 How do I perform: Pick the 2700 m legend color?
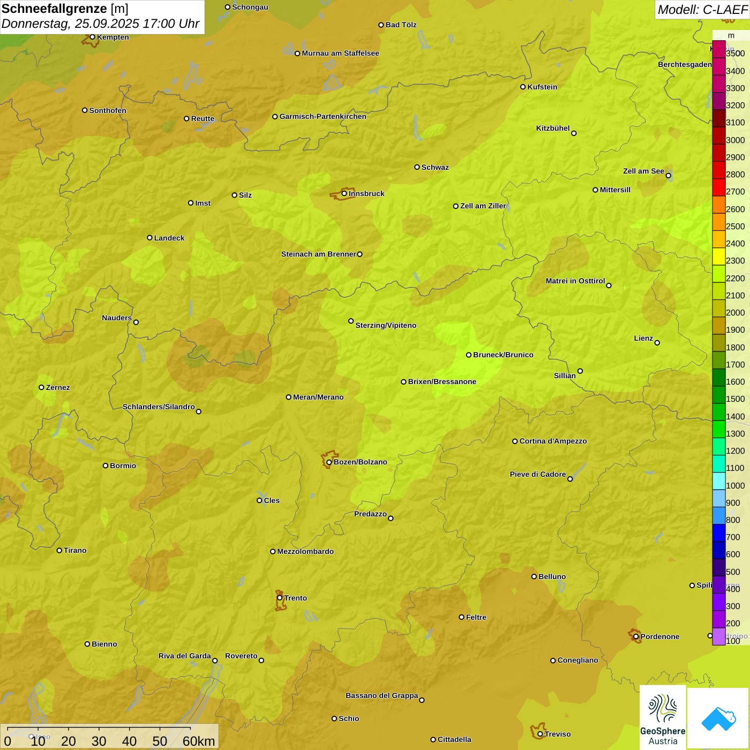719,187
